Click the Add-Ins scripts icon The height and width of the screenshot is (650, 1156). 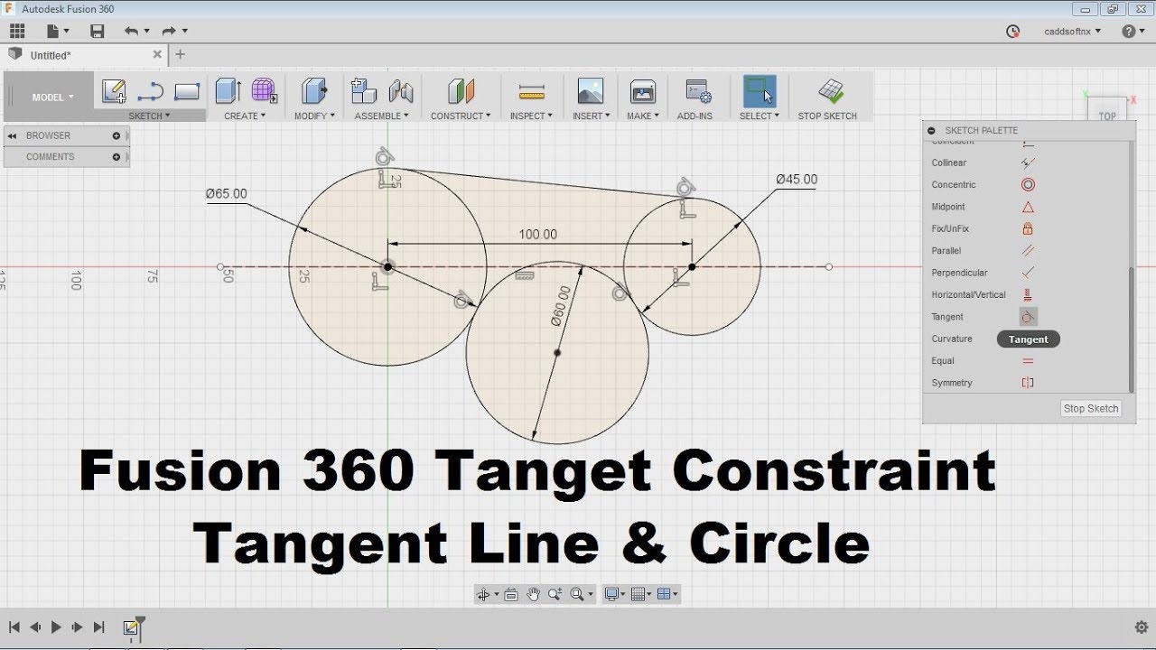coord(698,91)
